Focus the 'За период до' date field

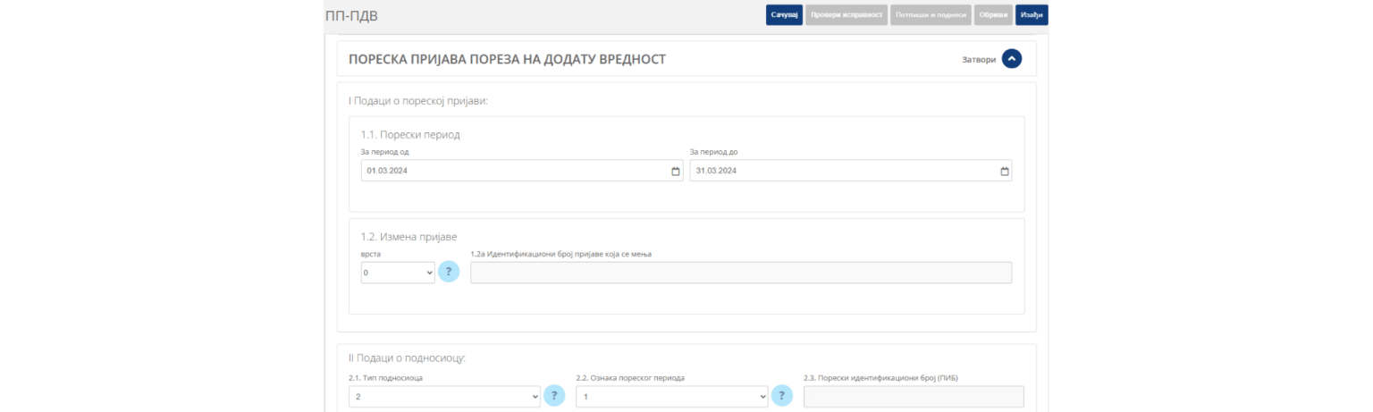(840, 171)
